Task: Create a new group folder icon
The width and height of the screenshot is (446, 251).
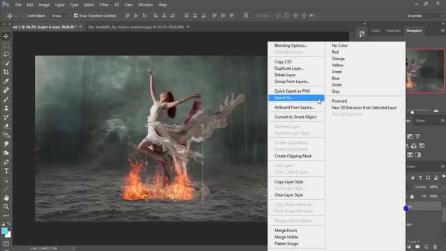Action: coord(417,246)
